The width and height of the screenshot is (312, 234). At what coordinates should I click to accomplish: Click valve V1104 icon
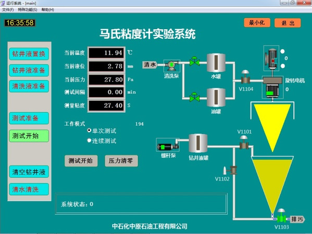pos(245,77)
